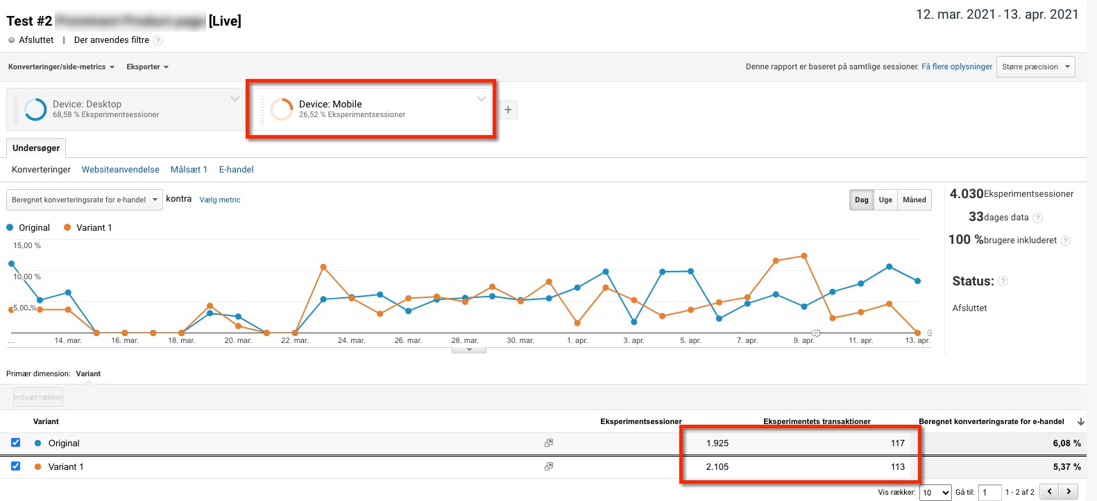
Task: Open Original row in new window icon
Action: pyautogui.click(x=549, y=443)
